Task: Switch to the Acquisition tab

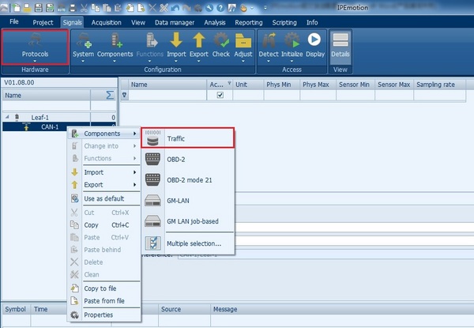Action: tap(106, 22)
